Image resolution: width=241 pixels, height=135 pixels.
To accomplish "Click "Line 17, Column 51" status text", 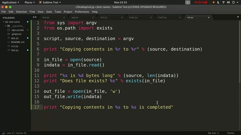I will tap(17, 133).
